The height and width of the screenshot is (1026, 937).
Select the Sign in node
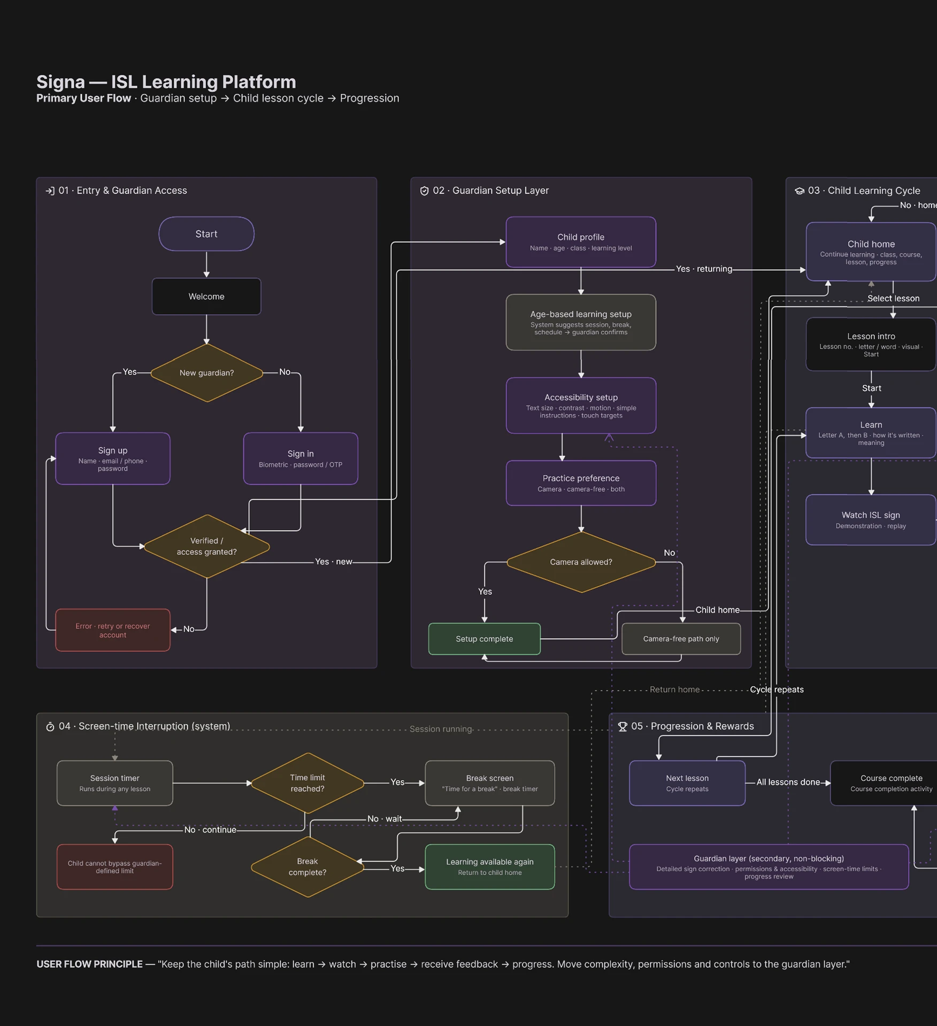301,459
